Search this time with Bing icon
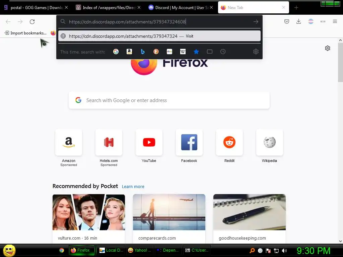Screen dimensions: 343x257 143,52
